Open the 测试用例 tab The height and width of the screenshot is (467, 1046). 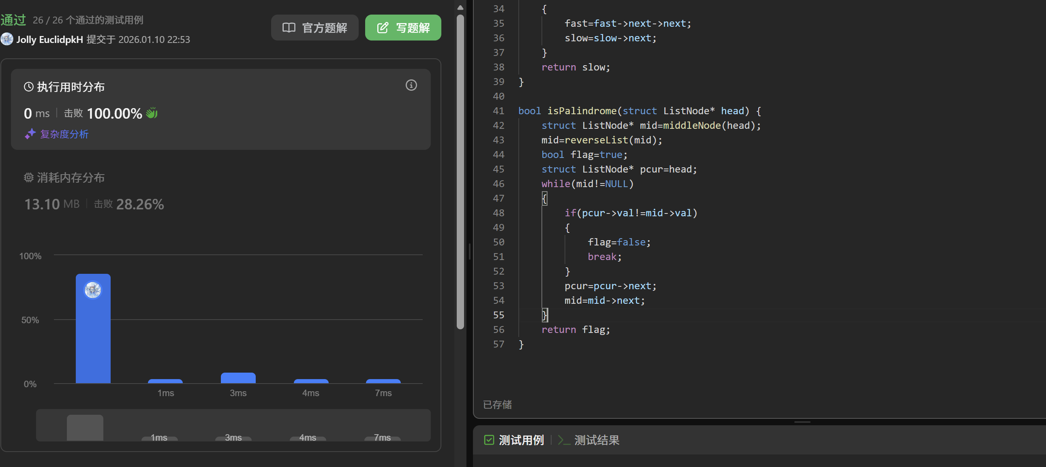(520, 440)
